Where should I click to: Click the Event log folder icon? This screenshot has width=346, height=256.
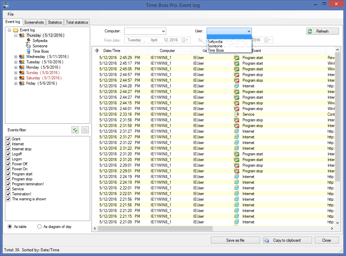click(15, 30)
